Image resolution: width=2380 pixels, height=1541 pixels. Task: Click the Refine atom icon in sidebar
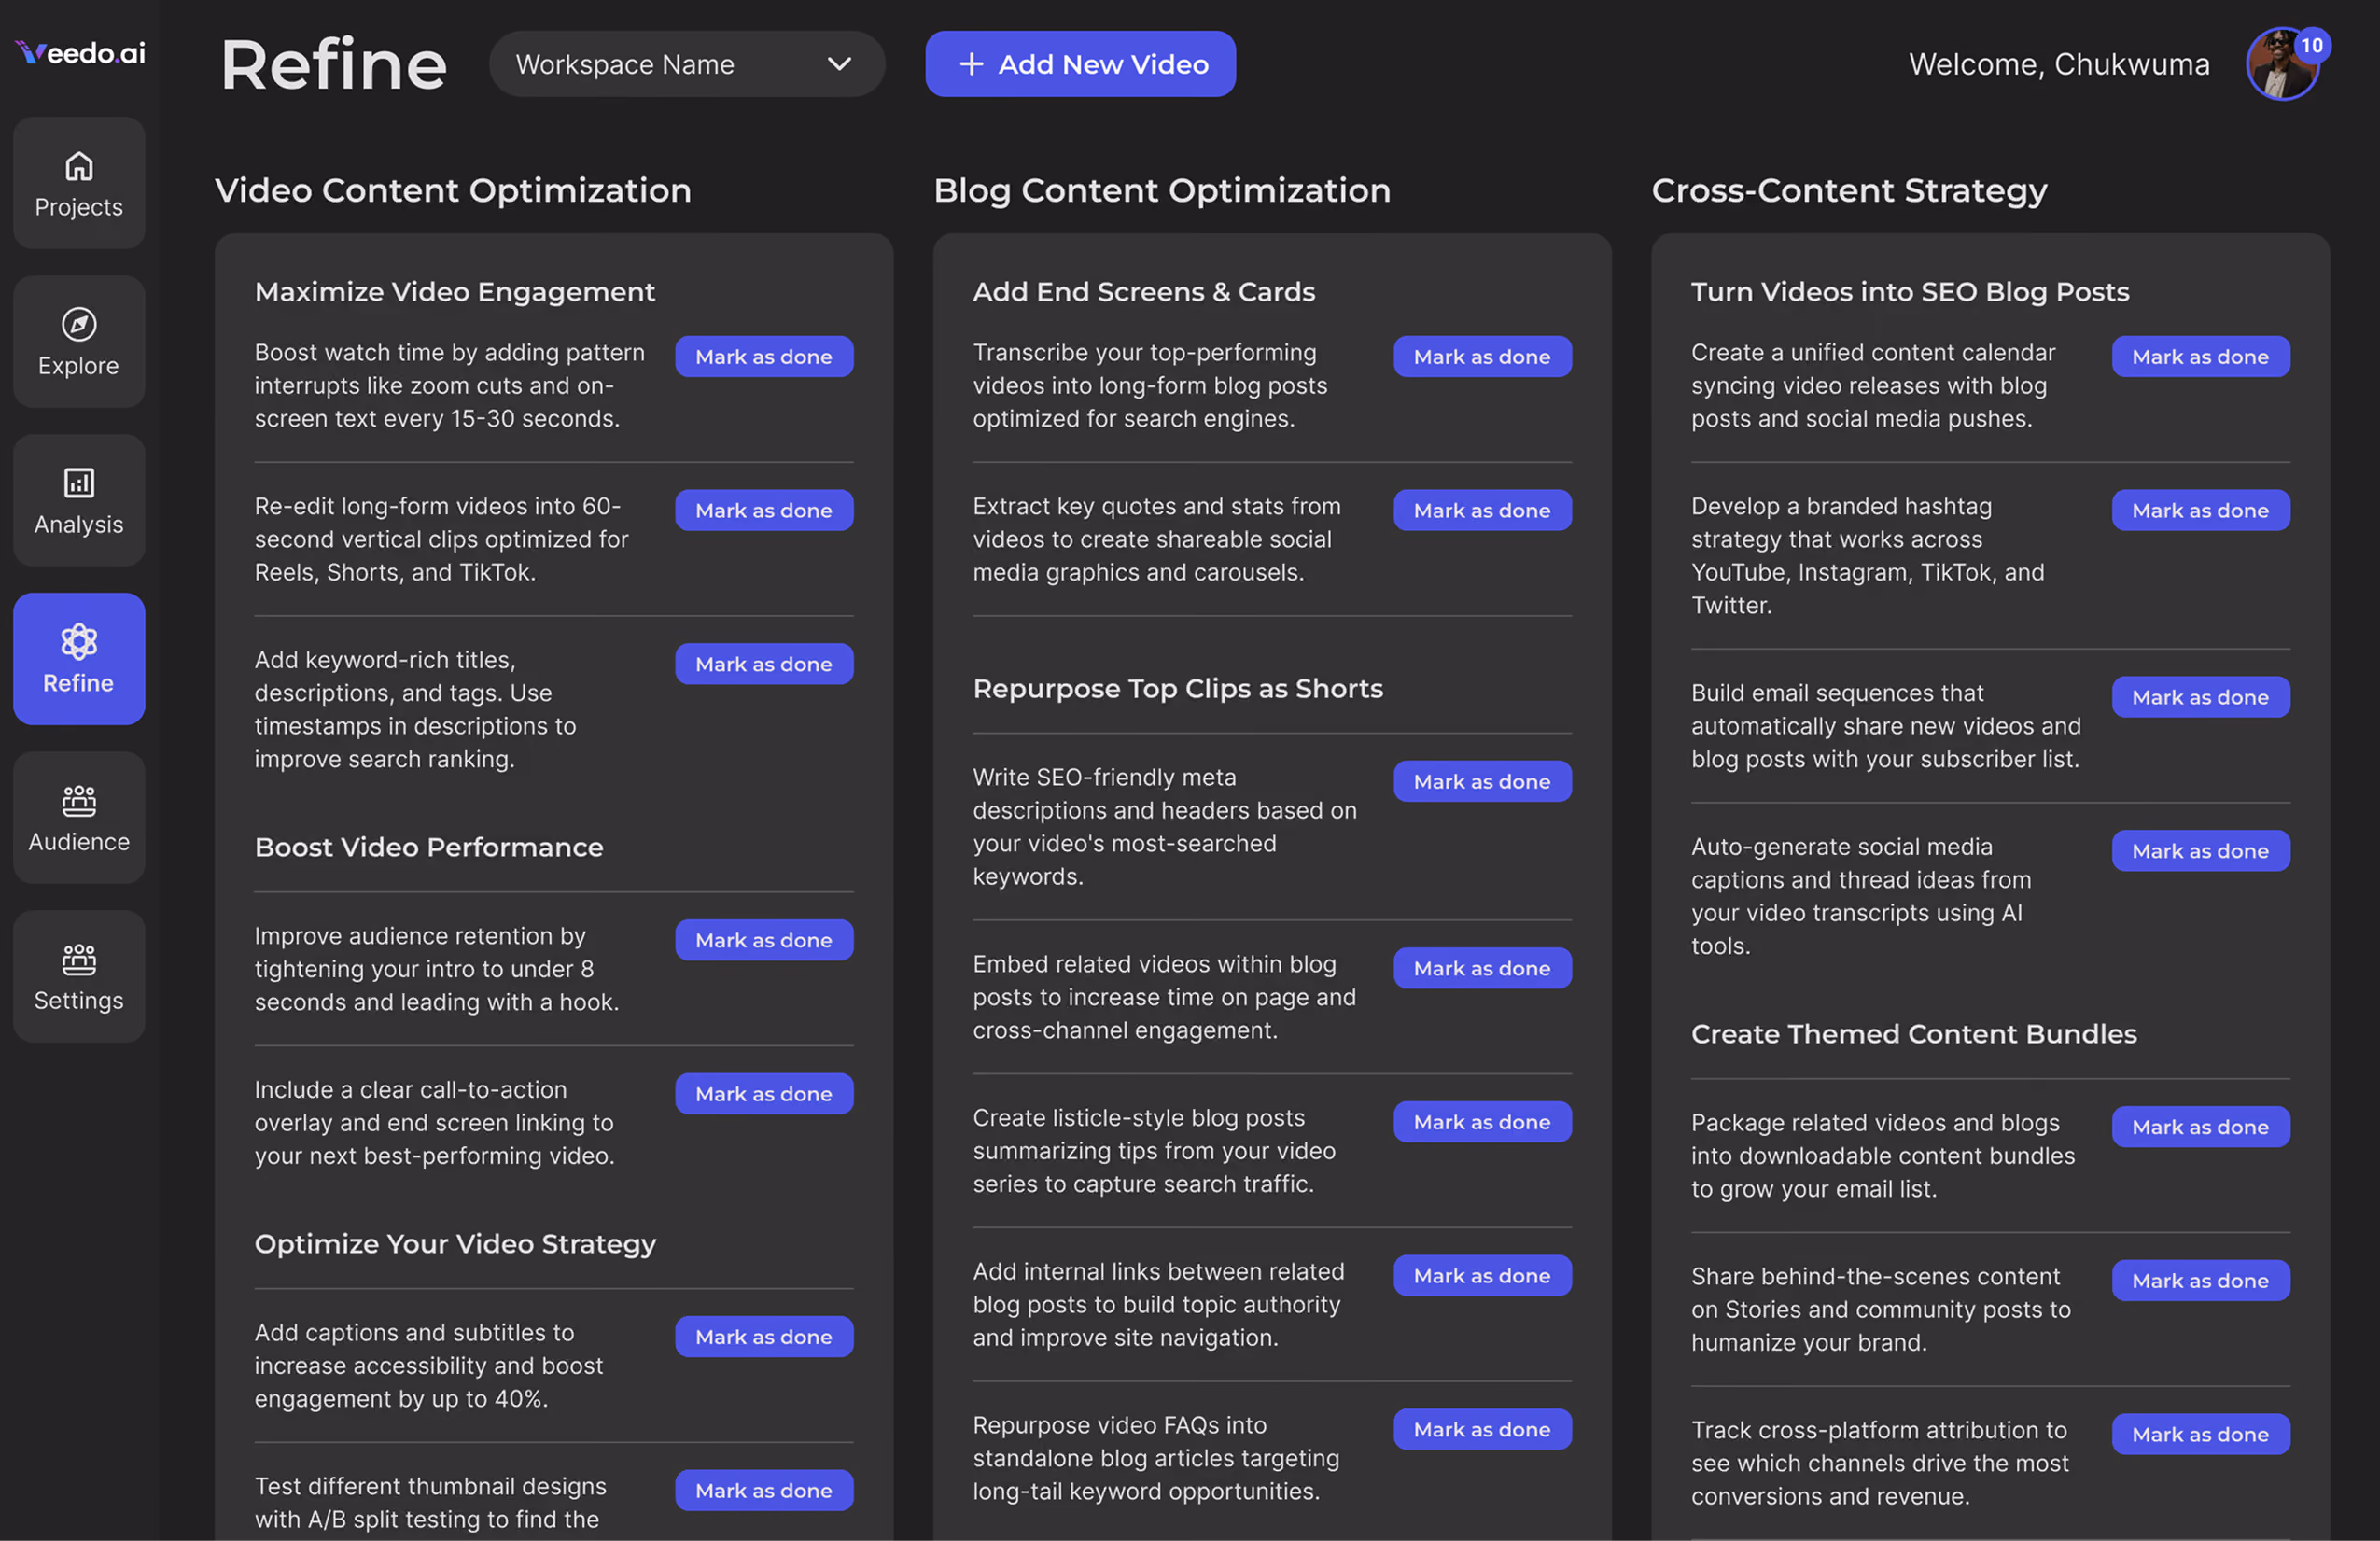coord(79,642)
